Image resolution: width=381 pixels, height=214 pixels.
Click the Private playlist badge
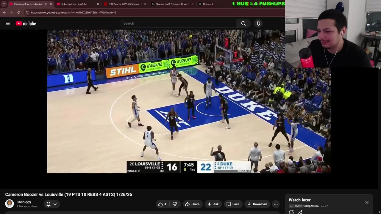pos(296,206)
